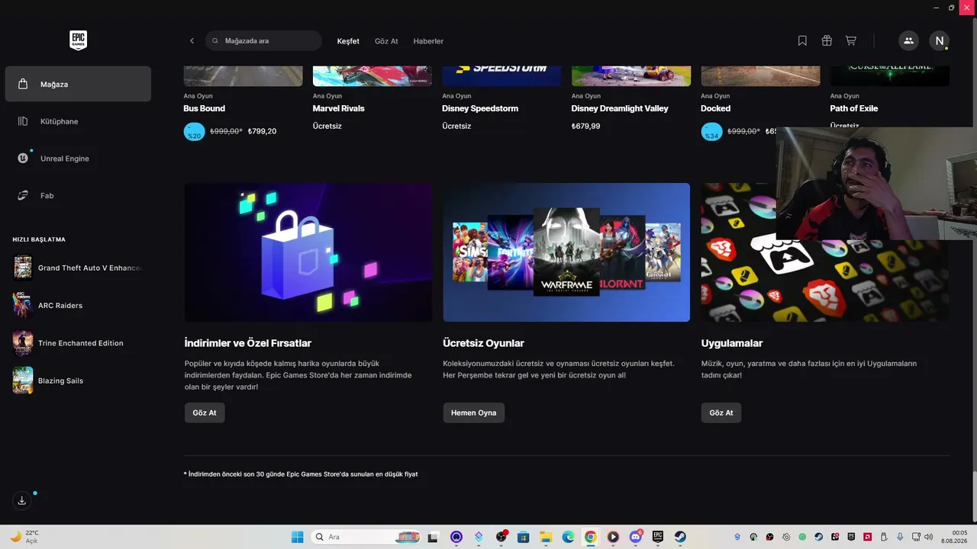Click the taskbar Ara search box
The image size is (977, 549).
[x=367, y=537]
